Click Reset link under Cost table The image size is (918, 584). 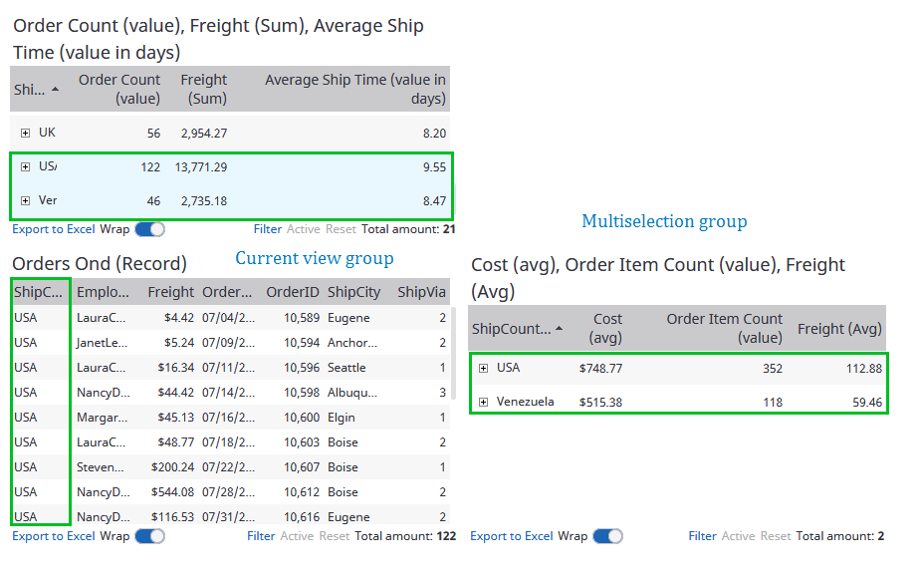776,536
